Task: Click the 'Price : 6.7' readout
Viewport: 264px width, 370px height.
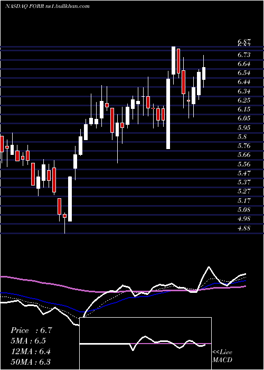Action: coord(31,330)
